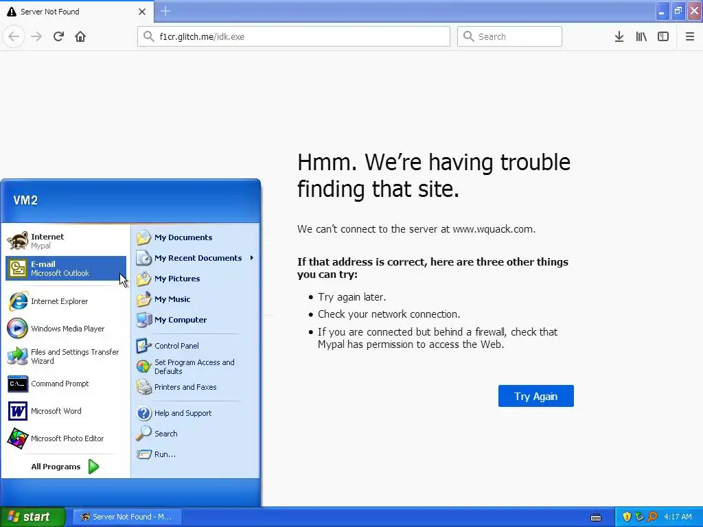Click the 4:17 AM clock

coord(678,517)
